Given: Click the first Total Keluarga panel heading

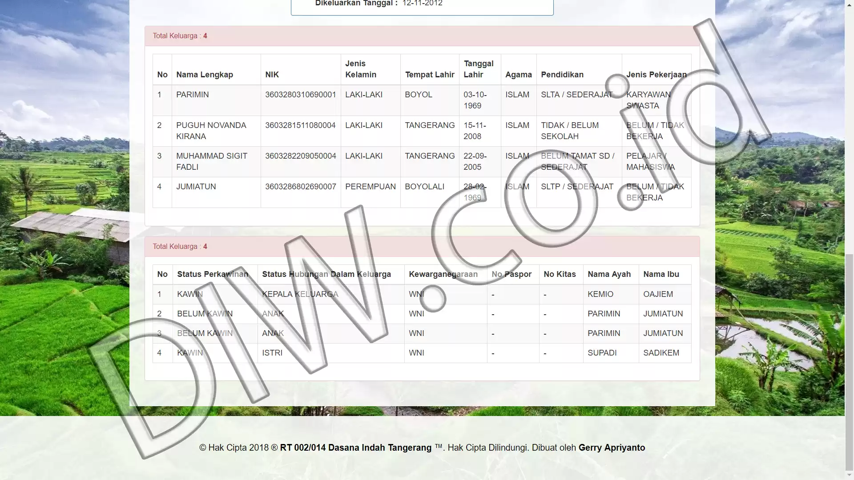Looking at the screenshot, I should [422, 36].
